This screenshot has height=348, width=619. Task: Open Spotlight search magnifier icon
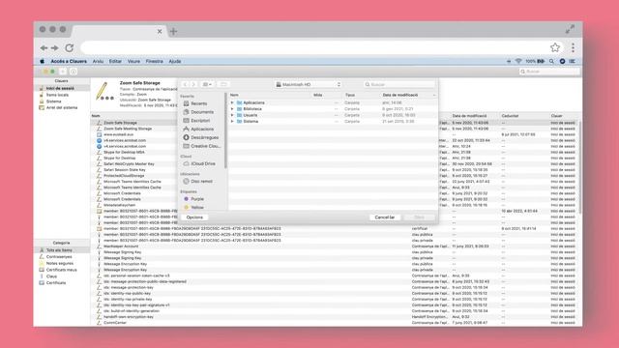551,61
